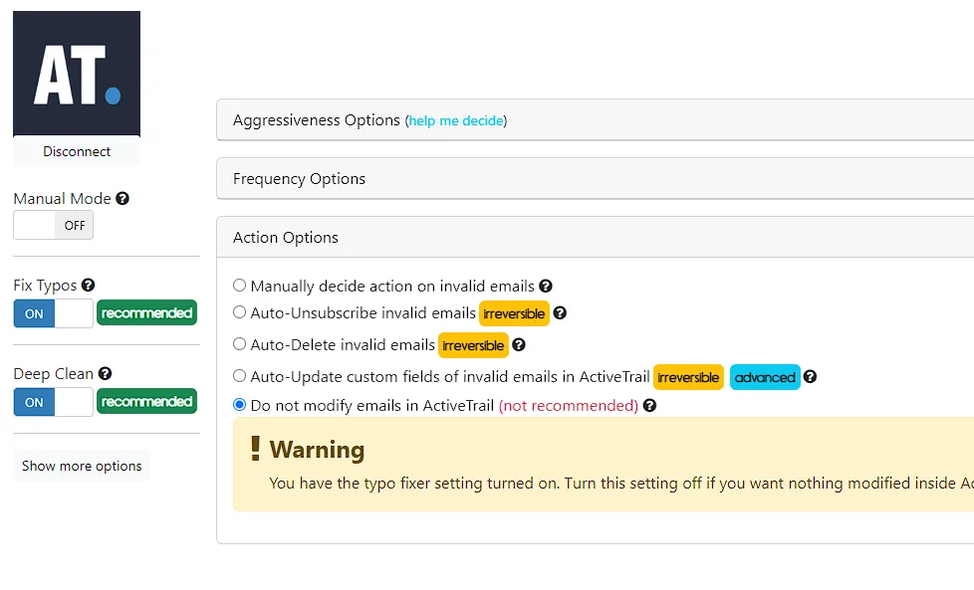
Task: Click Show more options button
Action: tap(82, 466)
